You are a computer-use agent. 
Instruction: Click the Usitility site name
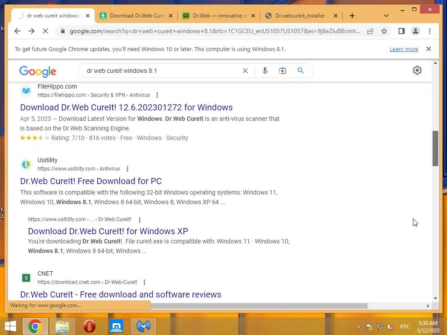coord(47,160)
